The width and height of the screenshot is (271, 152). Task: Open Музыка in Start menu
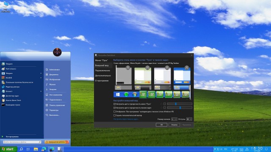click(x=52, y=84)
